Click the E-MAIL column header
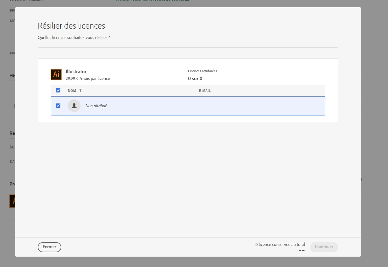The height and width of the screenshot is (267, 388). point(205,91)
